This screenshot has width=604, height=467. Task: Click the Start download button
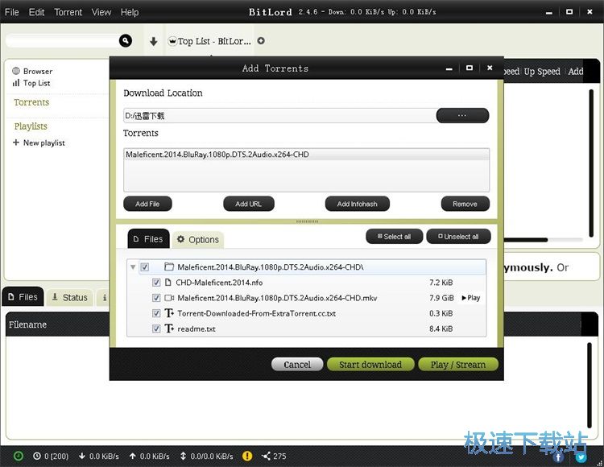tap(370, 364)
